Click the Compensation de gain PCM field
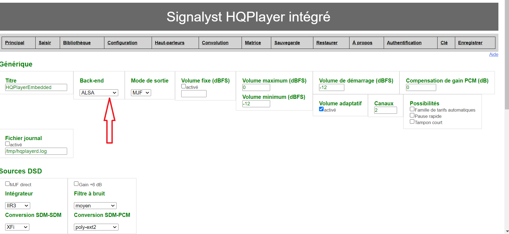 [421, 87]
